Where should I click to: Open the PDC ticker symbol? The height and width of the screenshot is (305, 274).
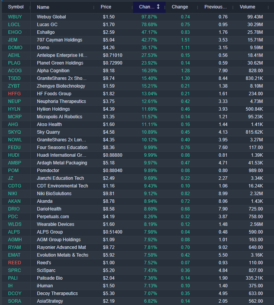tap(13, 217)
